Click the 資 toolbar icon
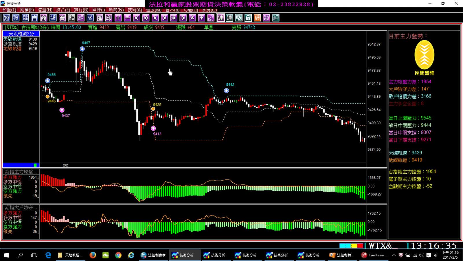 [x=62, y=18]
